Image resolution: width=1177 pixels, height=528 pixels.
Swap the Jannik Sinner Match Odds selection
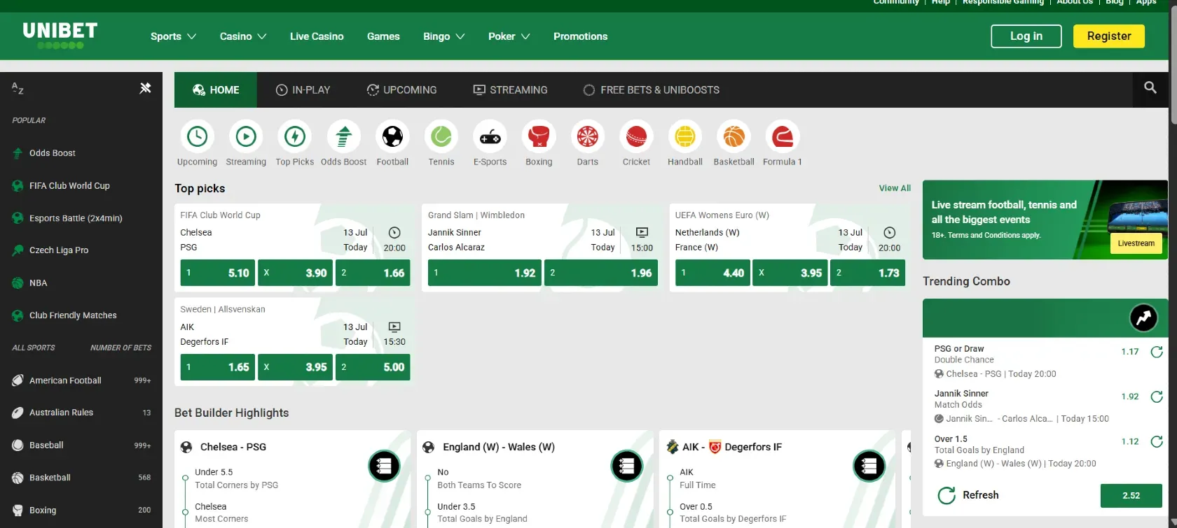coord(1157,397)
